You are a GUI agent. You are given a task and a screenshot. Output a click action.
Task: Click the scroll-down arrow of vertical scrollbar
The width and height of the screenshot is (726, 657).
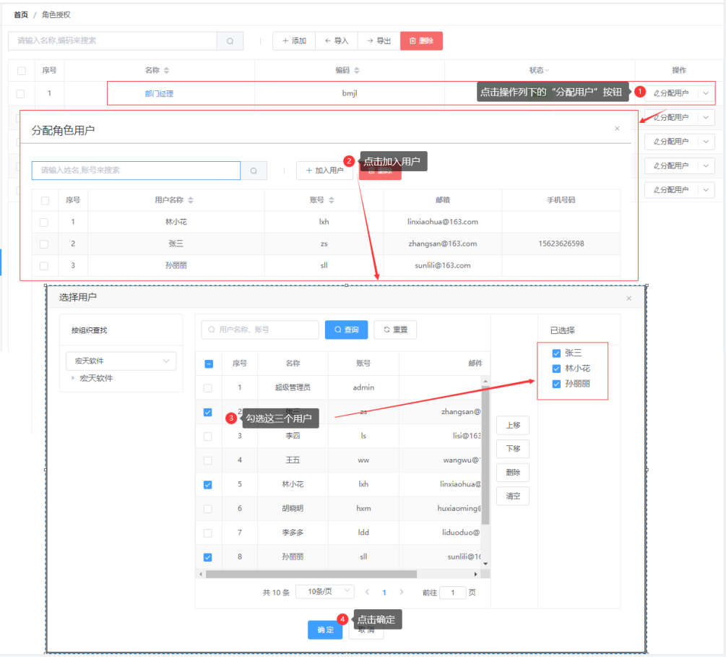(485, 564)
